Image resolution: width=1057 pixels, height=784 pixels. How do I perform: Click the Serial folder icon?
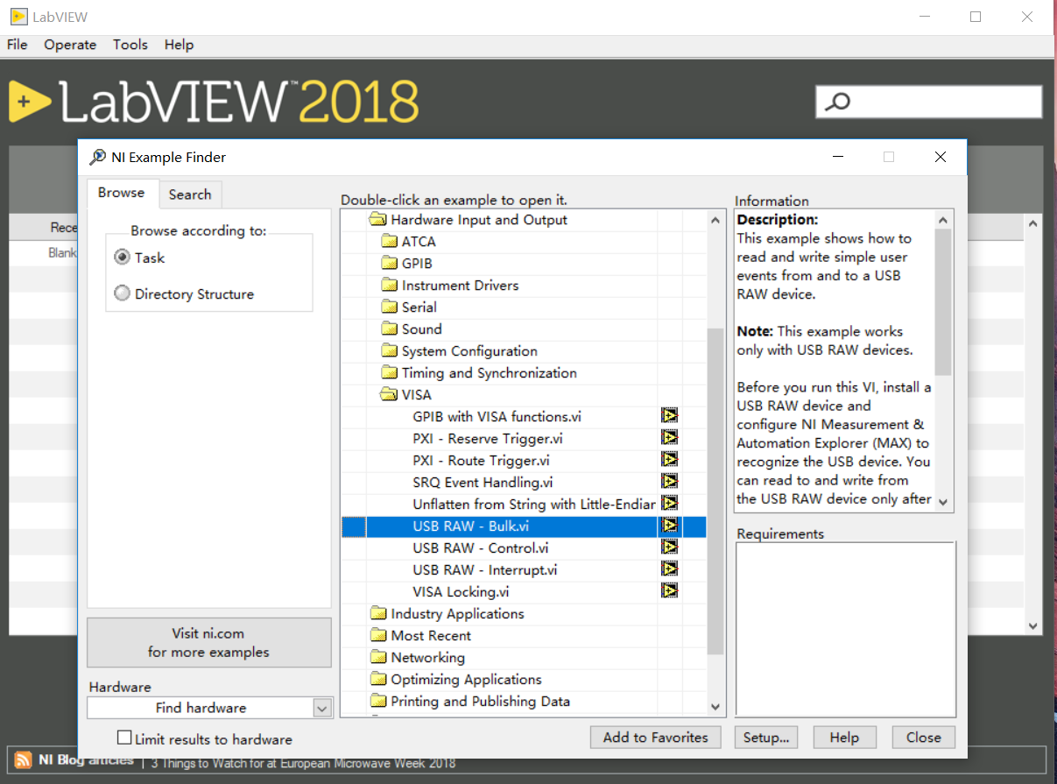tap(390, 307)
